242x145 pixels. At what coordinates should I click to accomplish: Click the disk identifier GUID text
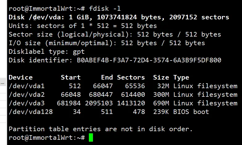point(149,60)
